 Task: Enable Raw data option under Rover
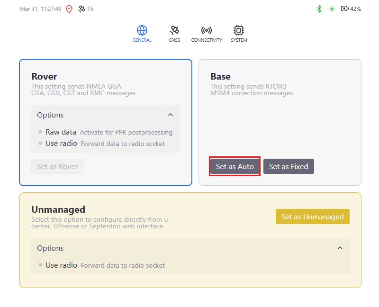[40, 132]
